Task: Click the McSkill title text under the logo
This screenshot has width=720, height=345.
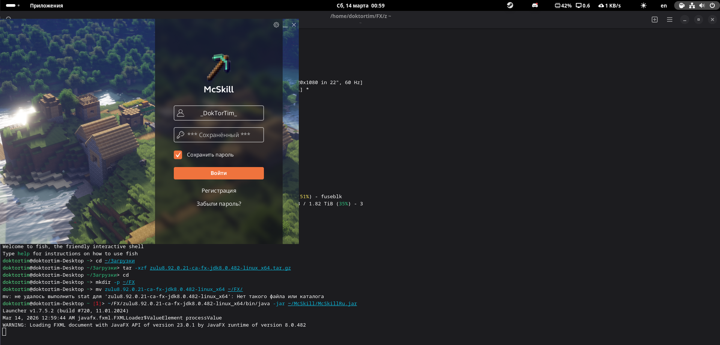Action: tap(219, 89)
